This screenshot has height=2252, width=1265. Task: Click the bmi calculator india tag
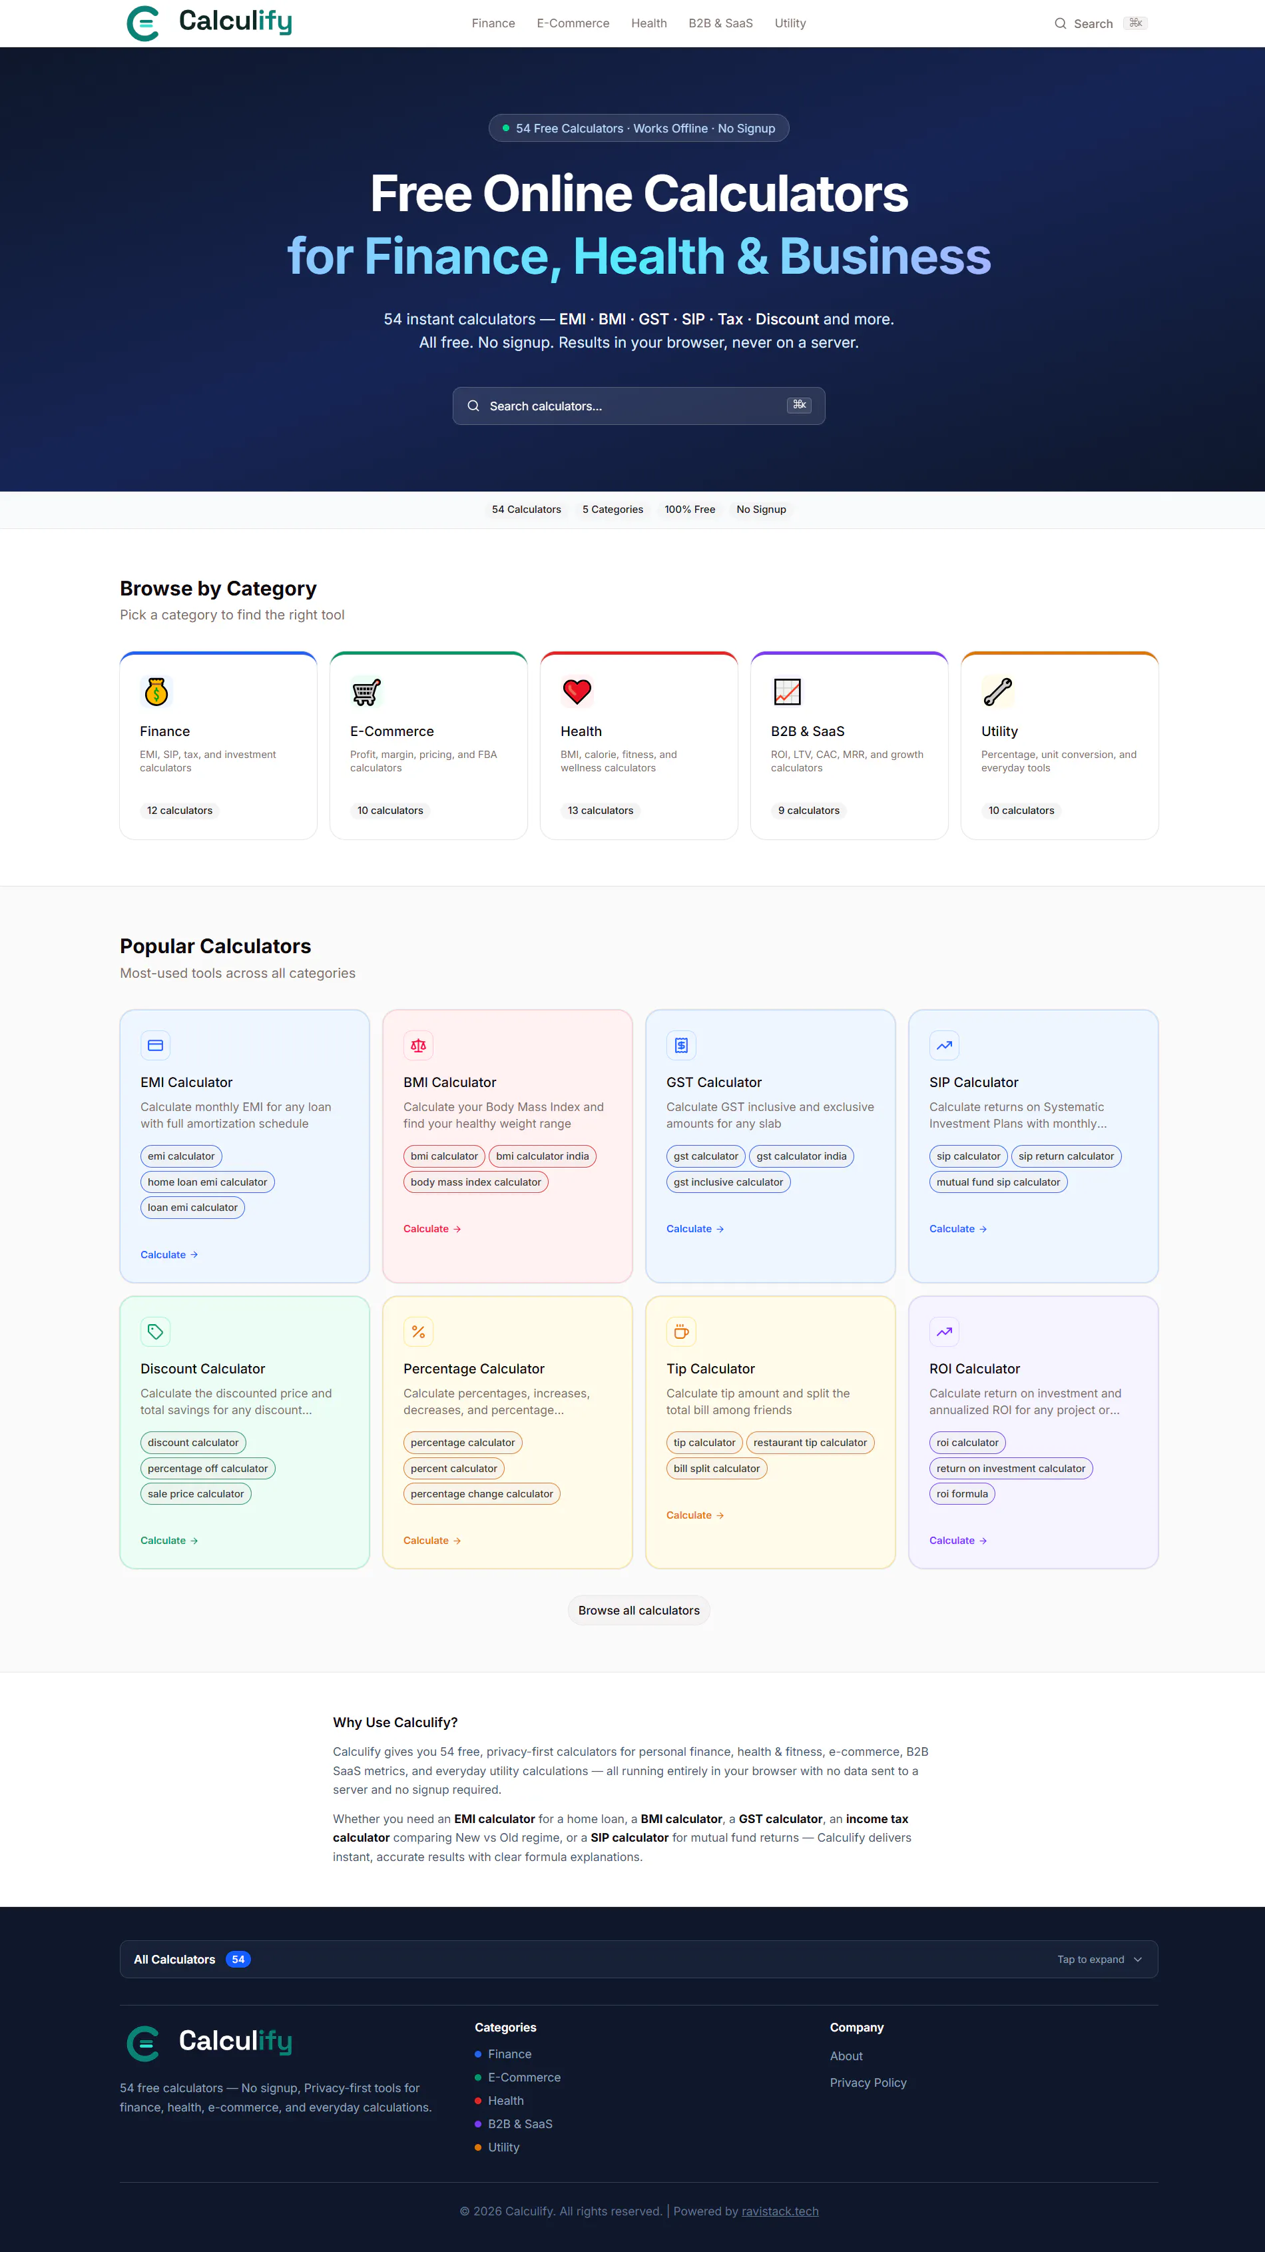point(543,1156)
